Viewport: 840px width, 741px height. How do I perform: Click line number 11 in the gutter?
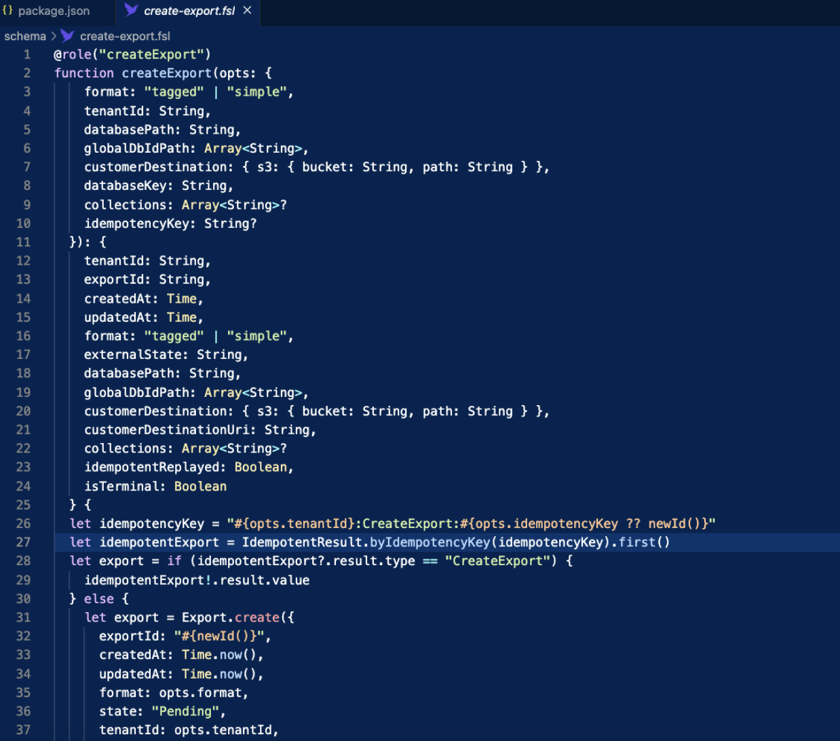pos(23,242)
